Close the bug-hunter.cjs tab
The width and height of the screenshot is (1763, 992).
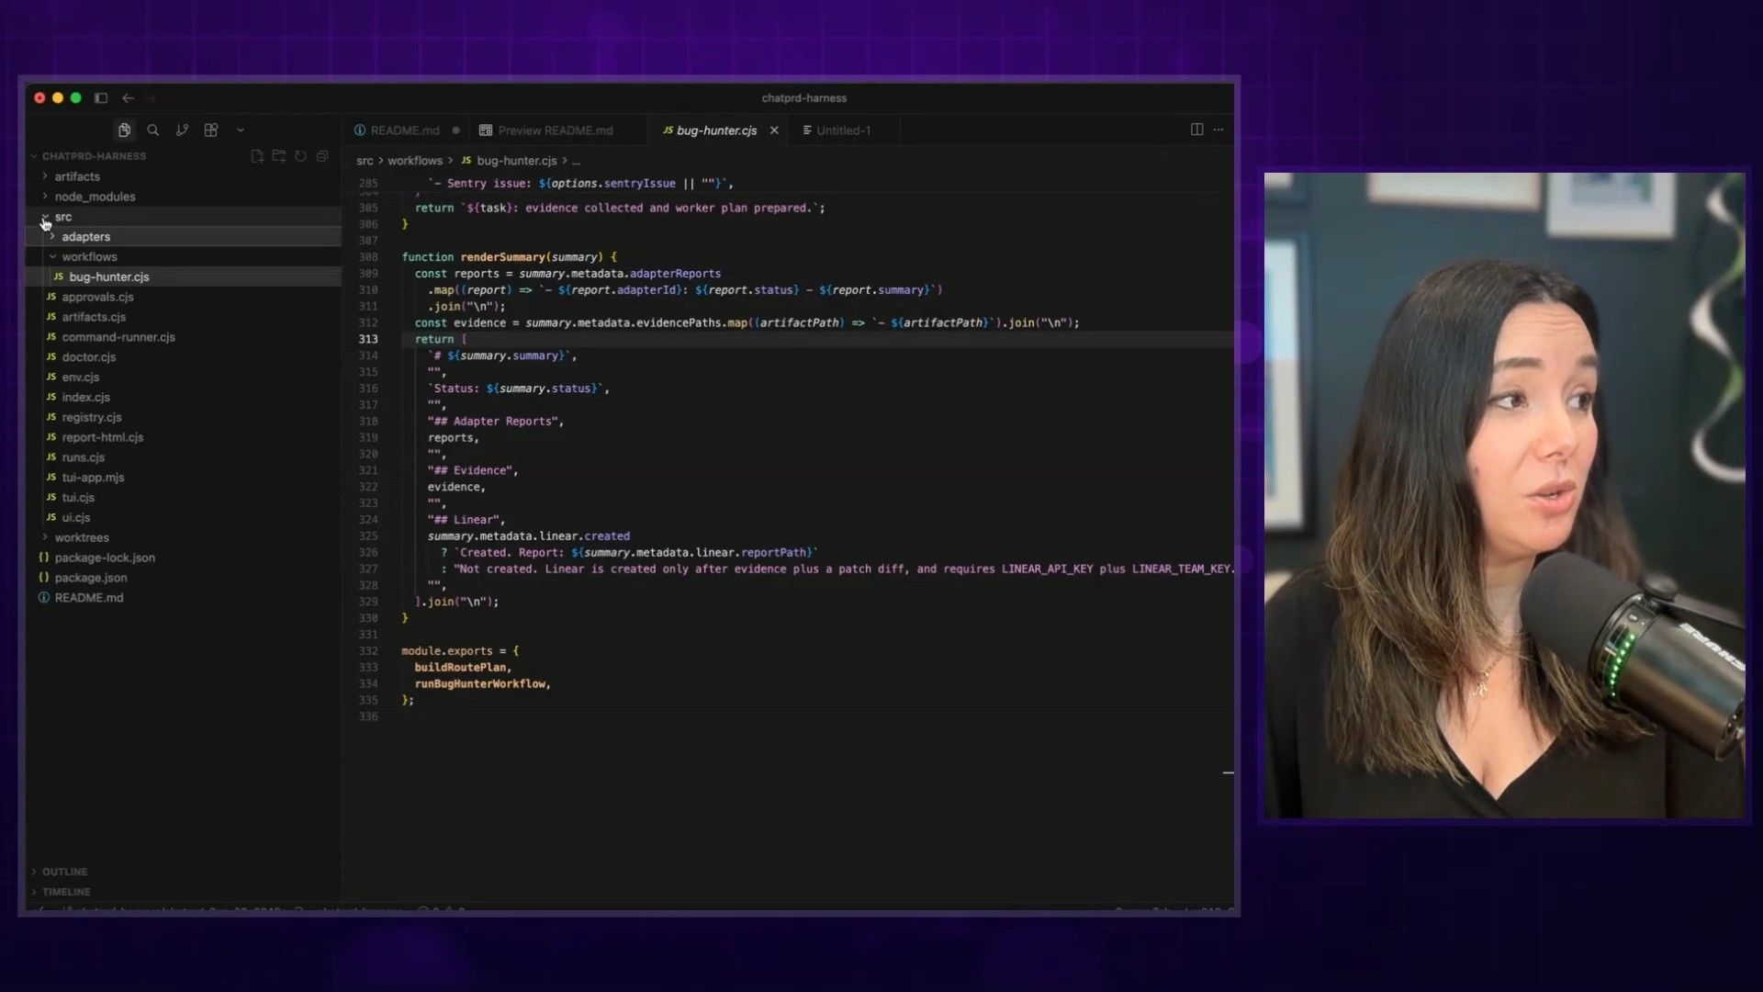coord(774,130)
